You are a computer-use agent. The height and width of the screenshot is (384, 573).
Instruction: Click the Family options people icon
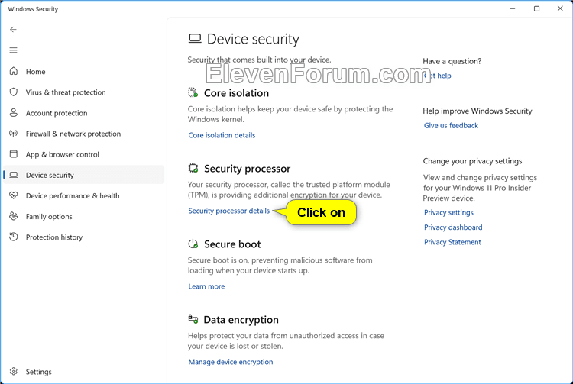tap(14, 216)
